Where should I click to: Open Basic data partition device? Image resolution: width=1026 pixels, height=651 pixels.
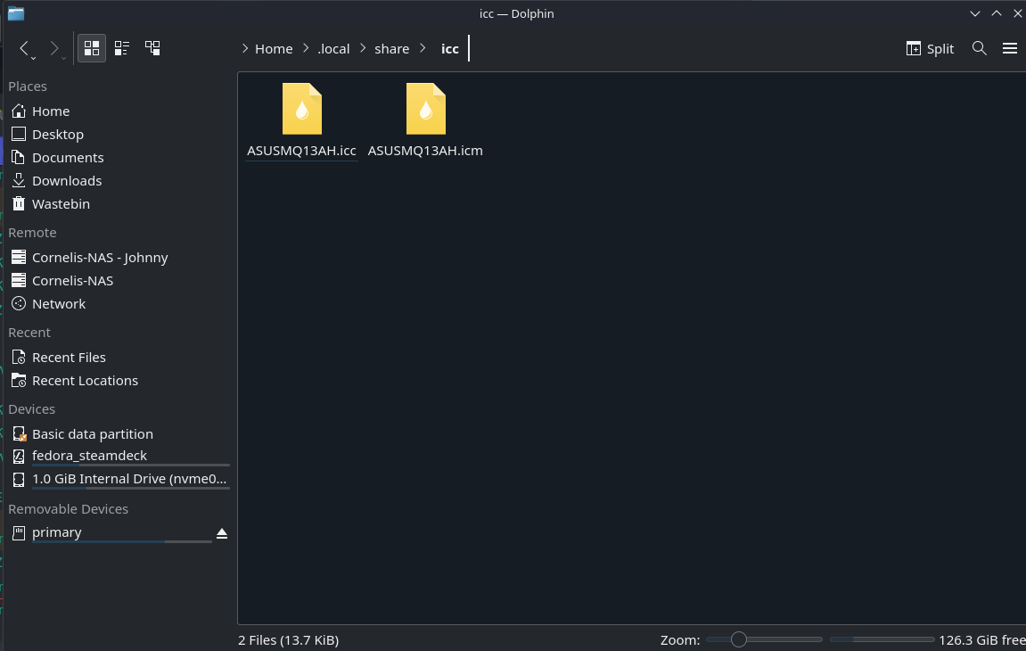tap(119, 434)
